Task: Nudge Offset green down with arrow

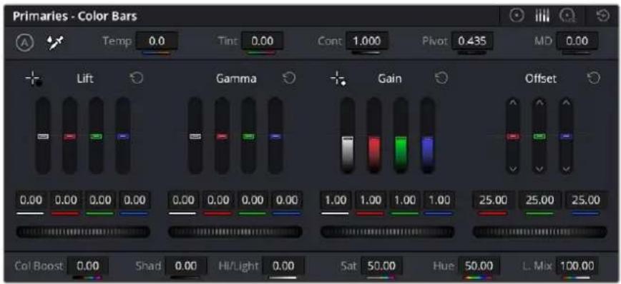Action: [x=539, y=168]
